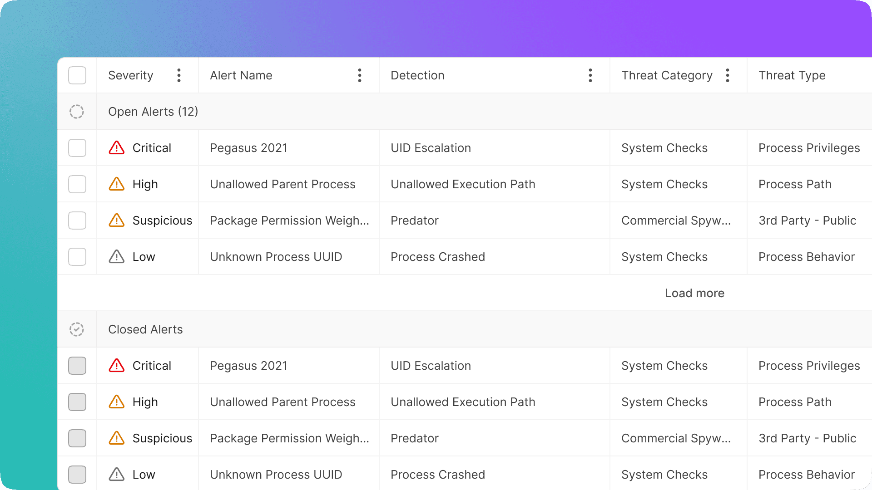
Task: Click the Low severity icon for Unknown Process UUID
Action: 116,256
